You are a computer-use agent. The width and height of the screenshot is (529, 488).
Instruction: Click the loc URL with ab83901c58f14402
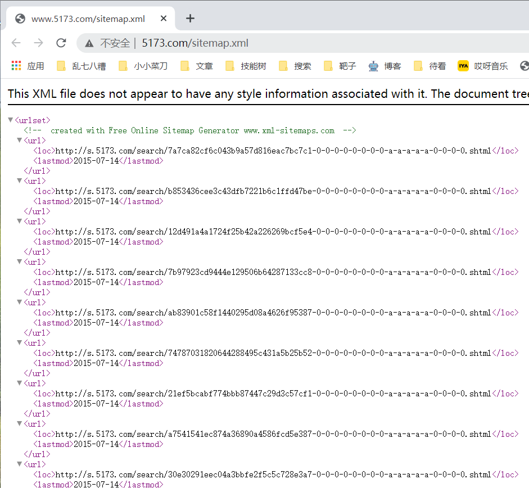[x=273, y=313]
